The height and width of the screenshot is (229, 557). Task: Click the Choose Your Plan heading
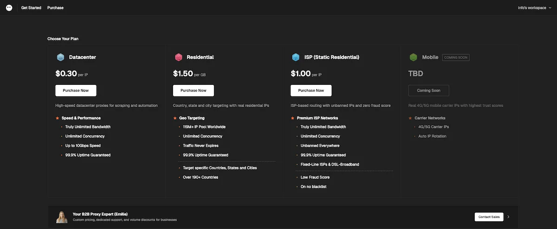pos(63,38)
